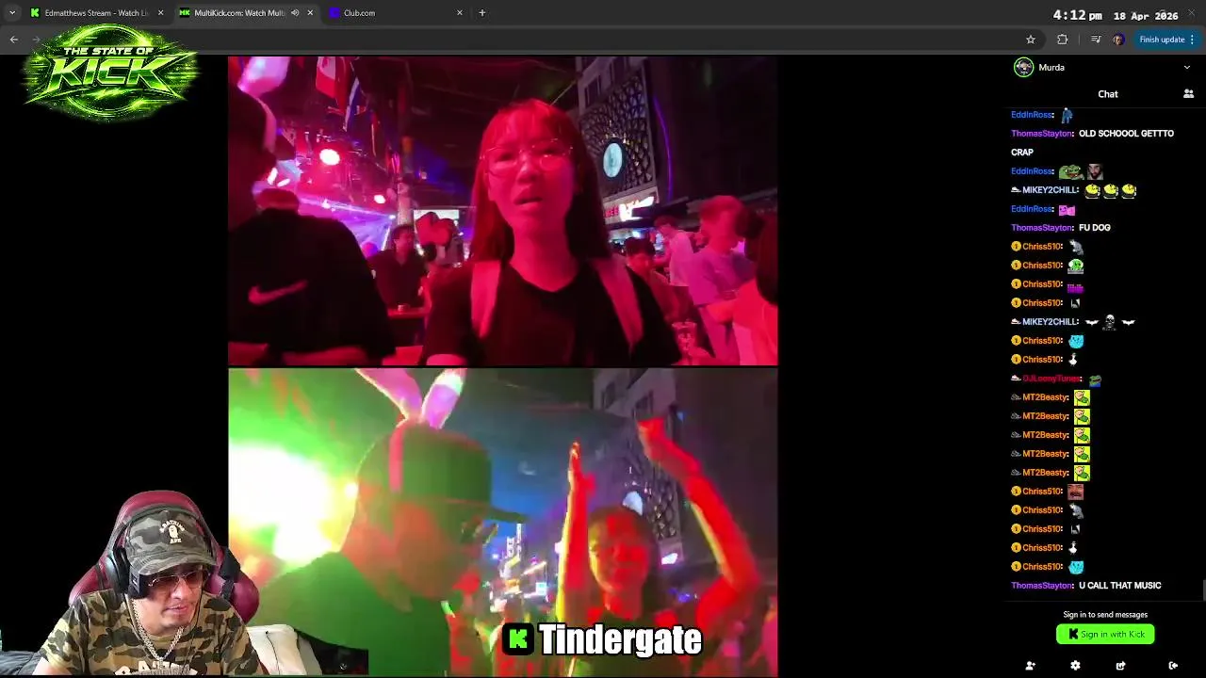Show chat viewers list icon
Image resolution: width=1206 pixels, height=678 pixels.
(x=1188, y=94)
